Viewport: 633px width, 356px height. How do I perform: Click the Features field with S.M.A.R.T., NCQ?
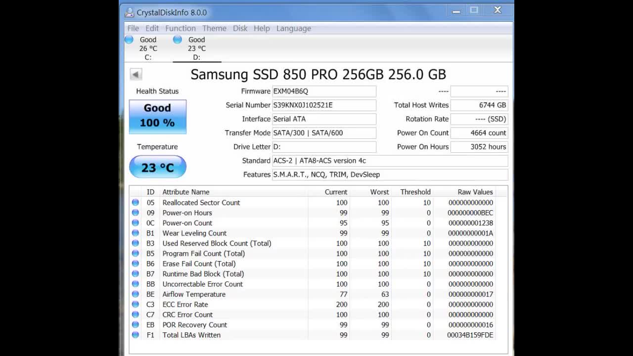(x=390, y=174)
